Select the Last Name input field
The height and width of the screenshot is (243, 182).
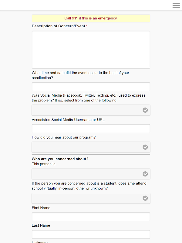click(91, 234)
